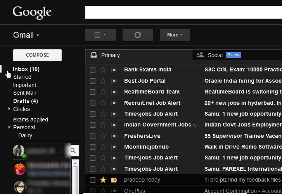Select the Best Job Portal email checkbox
Viewport: 282px width, 194px height.
coord(93,81)
